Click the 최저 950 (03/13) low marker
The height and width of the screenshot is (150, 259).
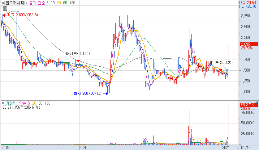(x=91, y=94)
